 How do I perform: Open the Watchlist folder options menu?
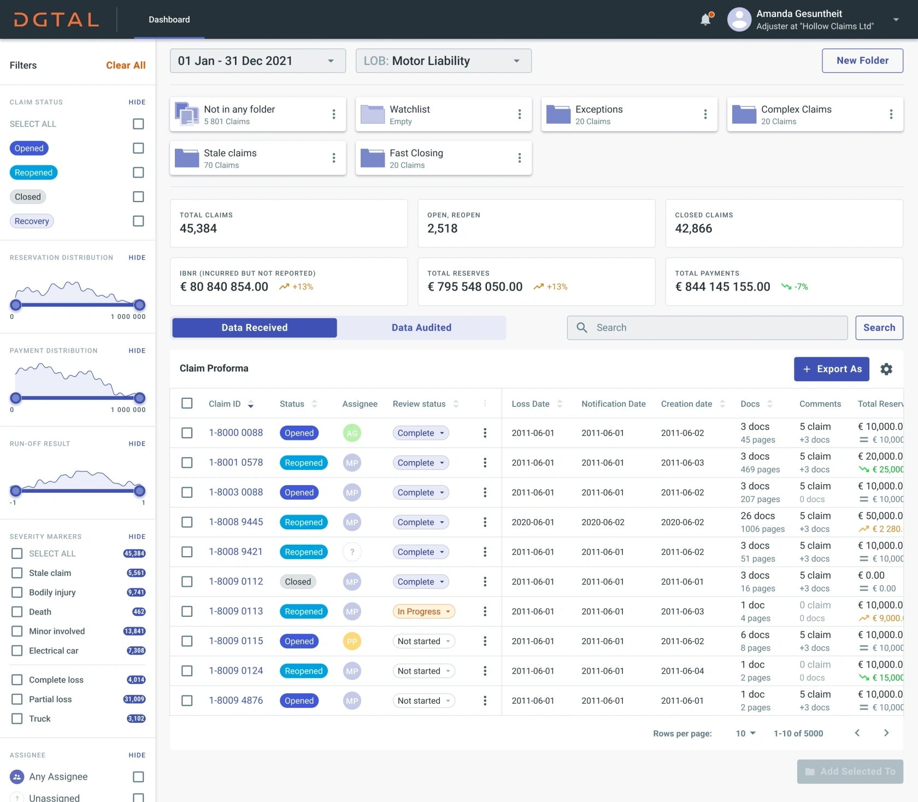(x=519, y=114)
